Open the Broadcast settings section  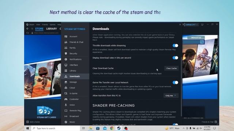(75, 116)
